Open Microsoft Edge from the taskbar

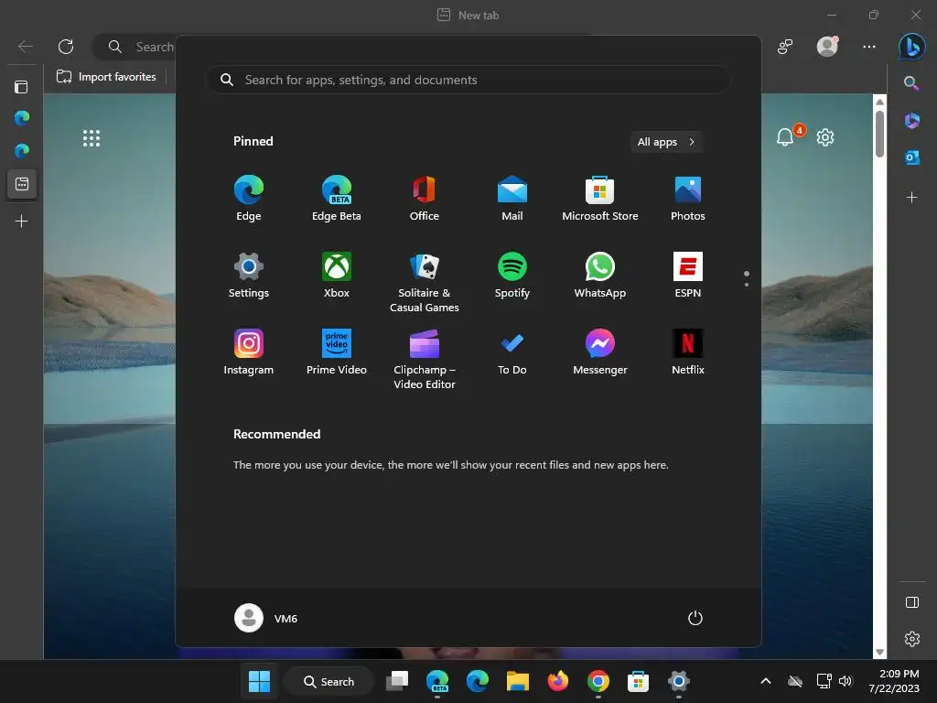(478, 681)
